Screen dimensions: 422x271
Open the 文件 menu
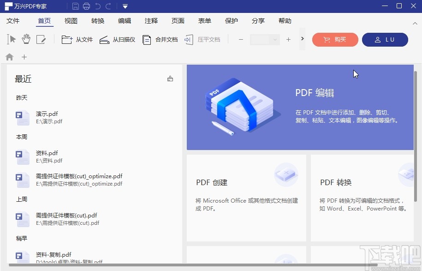13,21
